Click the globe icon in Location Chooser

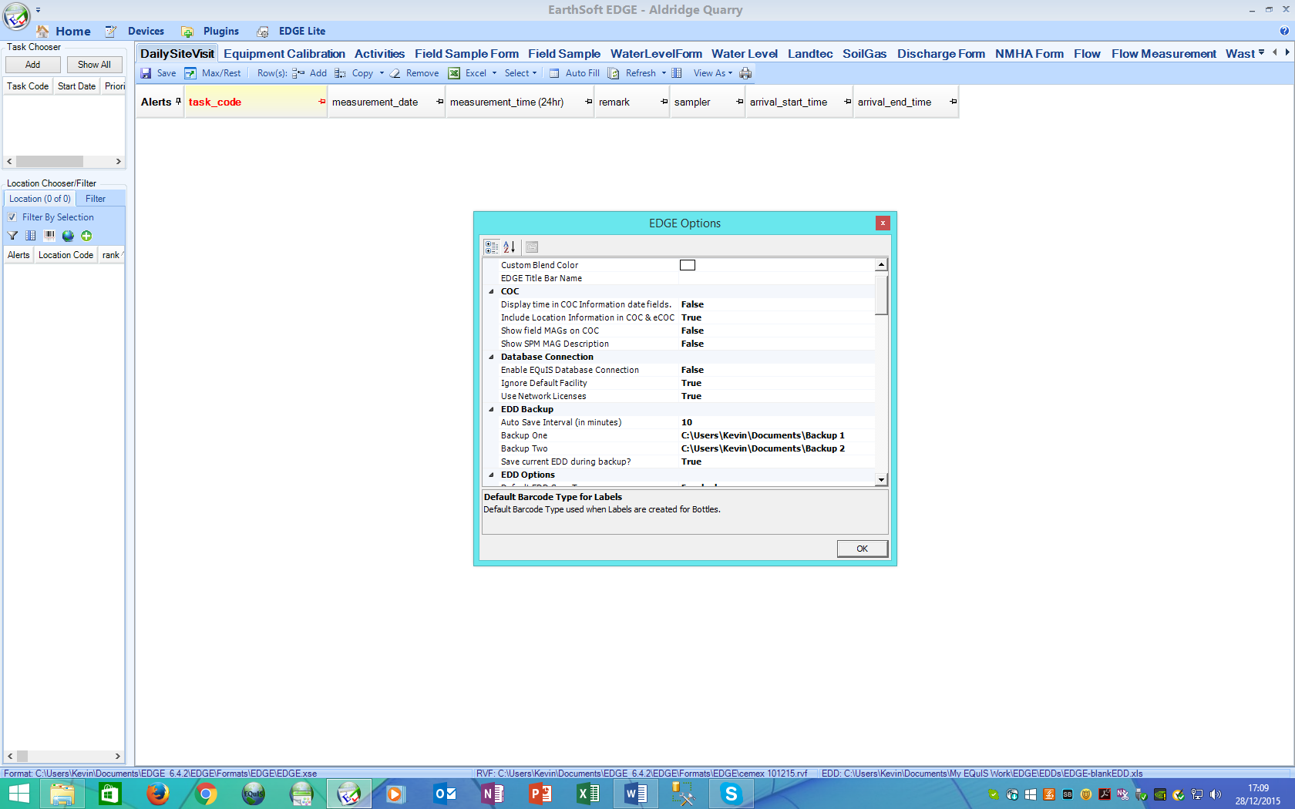coord(68,236)
